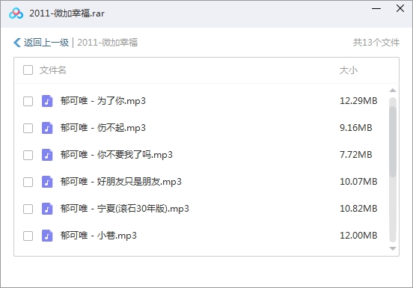The image size is (413, 288).
Task: Click the 2011-微加幸福 breadcrumb folder
Action: click(x=108, y=43)
